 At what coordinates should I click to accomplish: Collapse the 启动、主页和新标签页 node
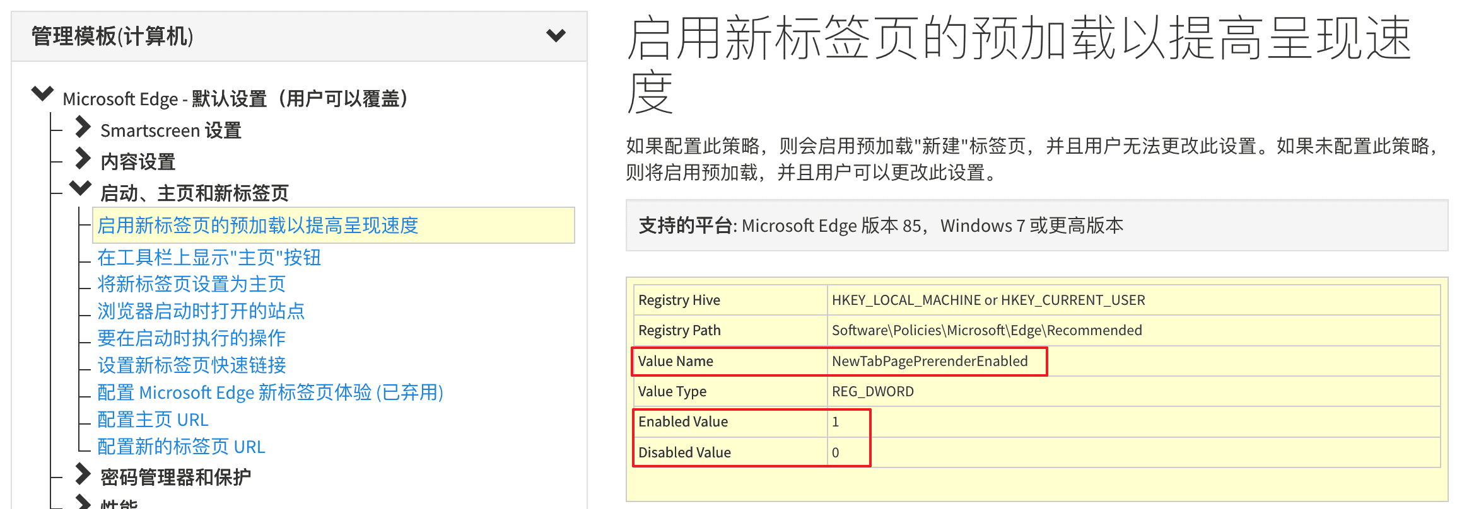click(80, 188)
